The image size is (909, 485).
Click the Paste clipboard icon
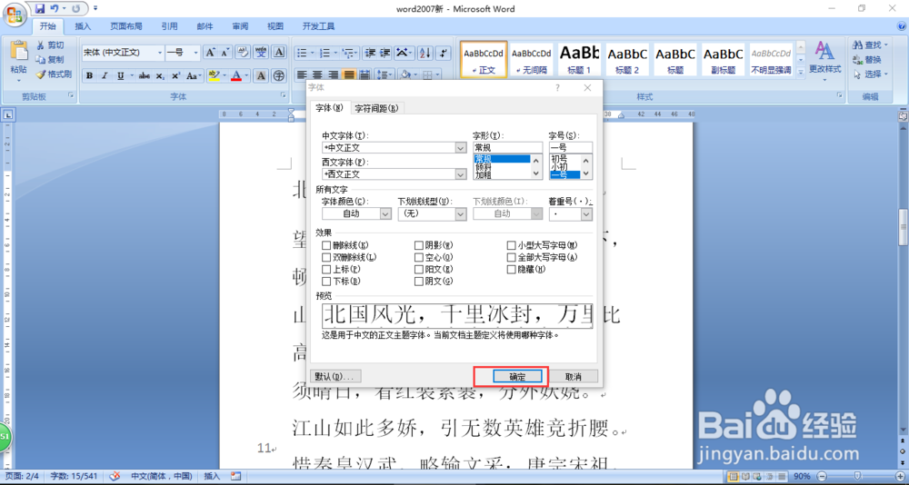[18, 51]
